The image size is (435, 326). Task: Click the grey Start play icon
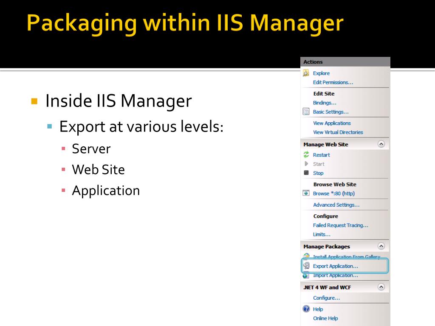[306, 164]
